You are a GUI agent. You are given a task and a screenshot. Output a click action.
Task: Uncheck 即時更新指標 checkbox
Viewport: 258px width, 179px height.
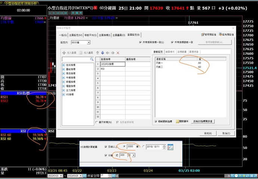[x=156, y=121]
